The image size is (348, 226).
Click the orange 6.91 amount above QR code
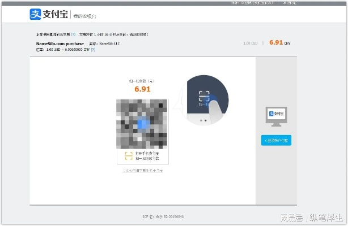pyautogui.click(x=142, y=89)
